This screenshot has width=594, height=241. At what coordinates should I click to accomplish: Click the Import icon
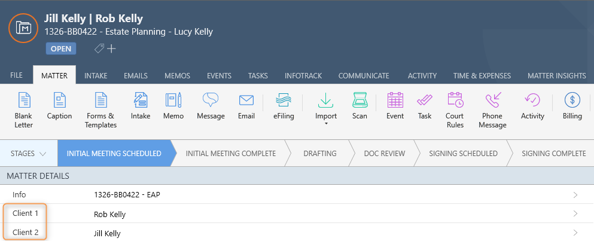326,100
